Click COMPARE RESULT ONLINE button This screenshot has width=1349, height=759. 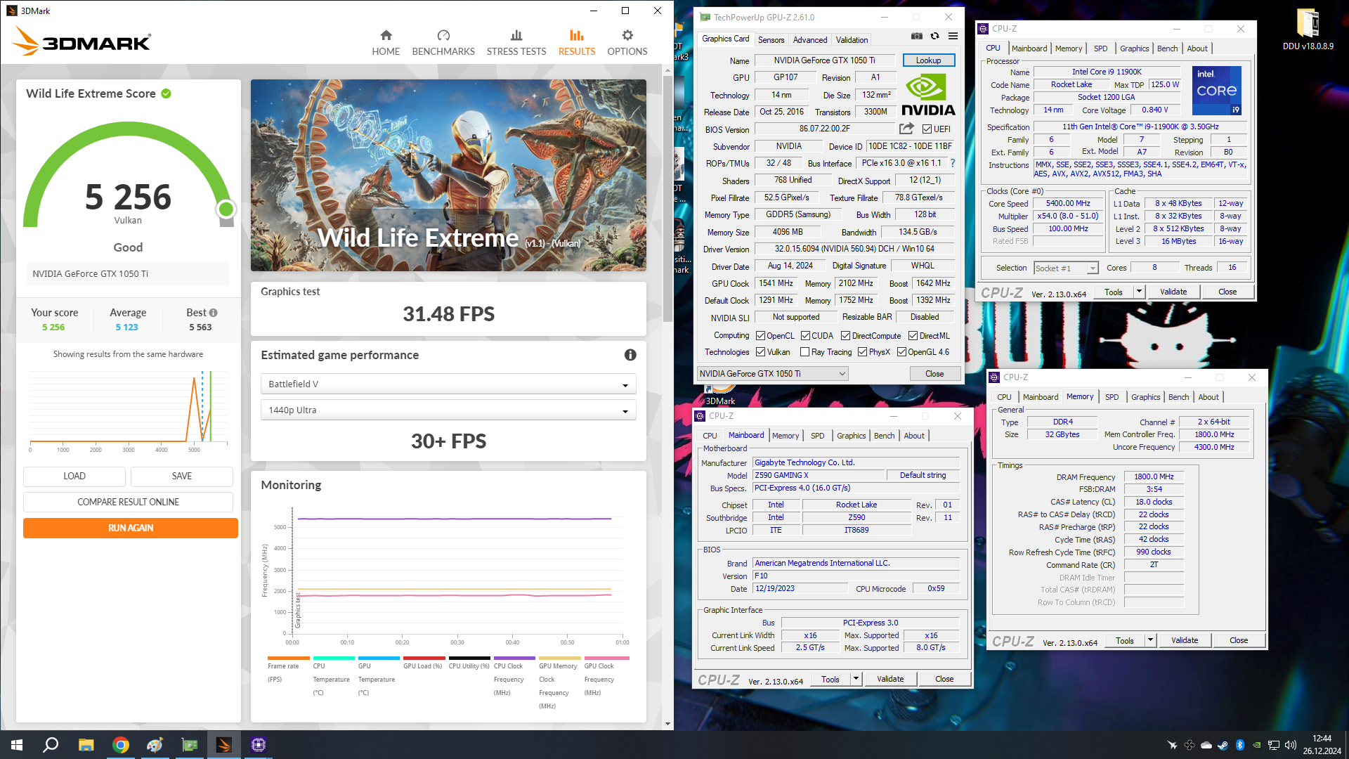[128, 502]
